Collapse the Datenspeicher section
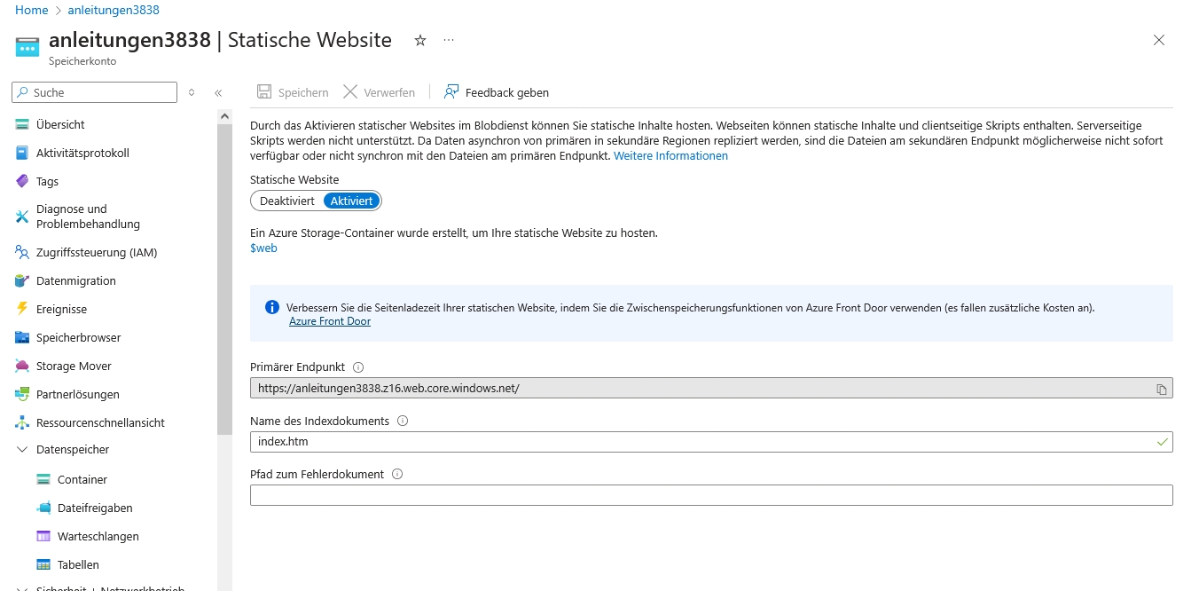This screenshot has width=1191, height=591. click(x=22, y=450)
